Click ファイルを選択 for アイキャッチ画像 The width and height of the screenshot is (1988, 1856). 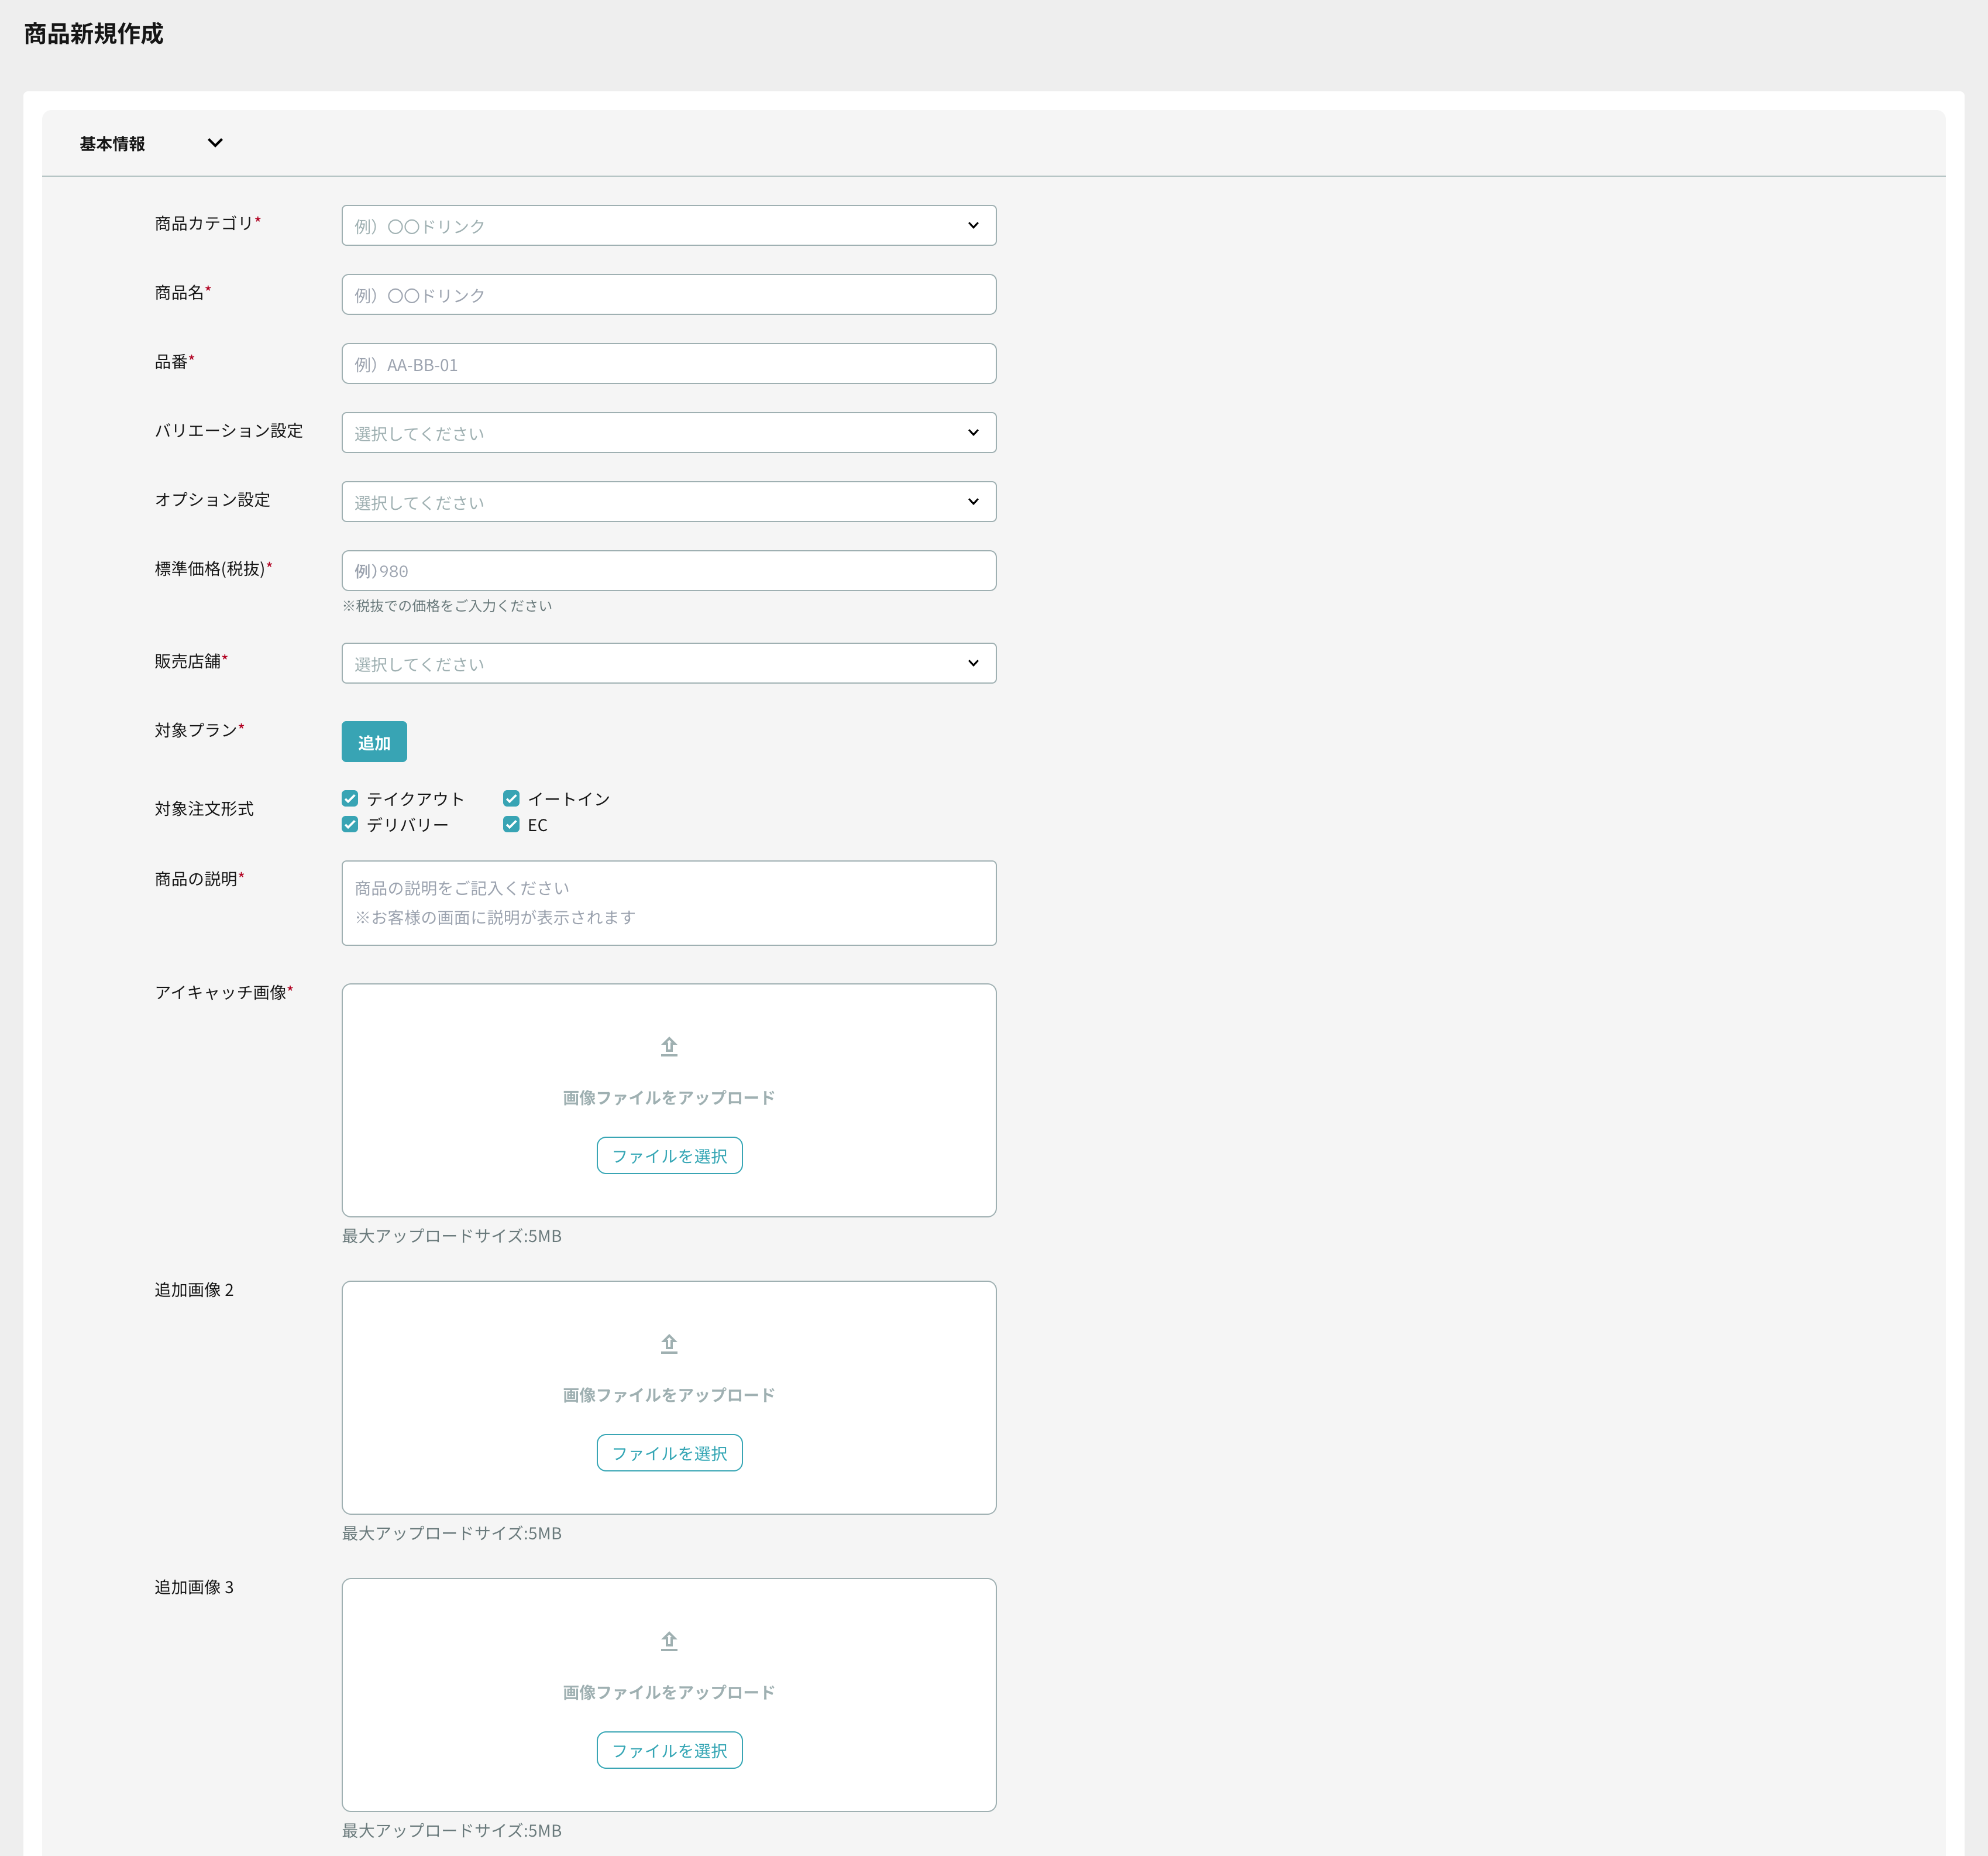[669, 1155]
